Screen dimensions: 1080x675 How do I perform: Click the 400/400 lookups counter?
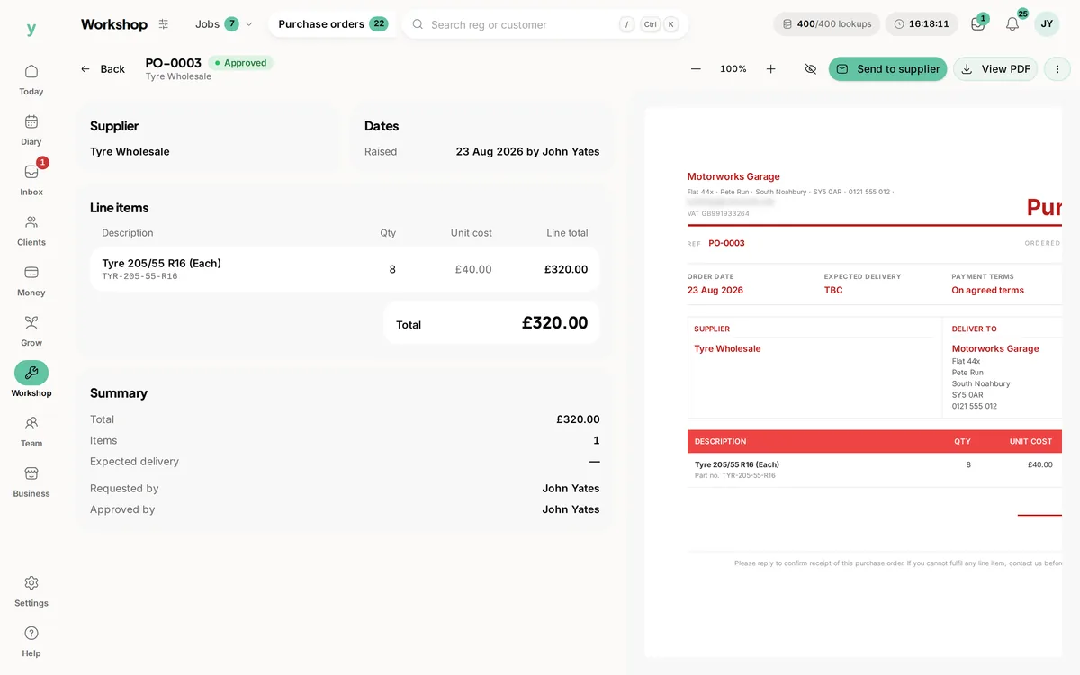tap(826, 24)
